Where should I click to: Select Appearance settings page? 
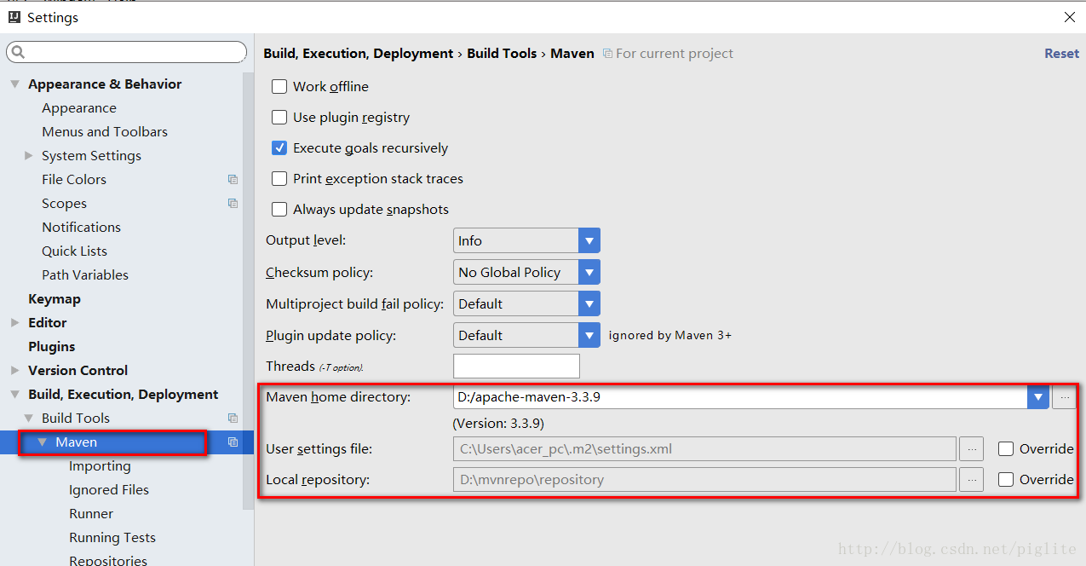(79, 107)
